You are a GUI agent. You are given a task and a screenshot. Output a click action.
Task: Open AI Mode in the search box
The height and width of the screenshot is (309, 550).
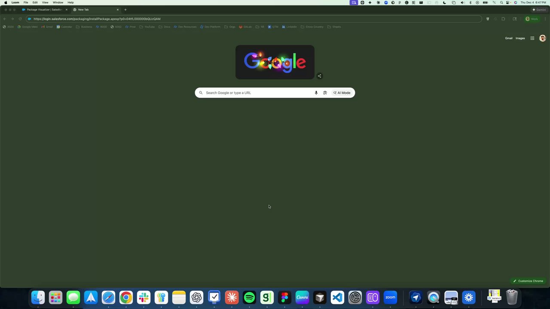point(342,93)
